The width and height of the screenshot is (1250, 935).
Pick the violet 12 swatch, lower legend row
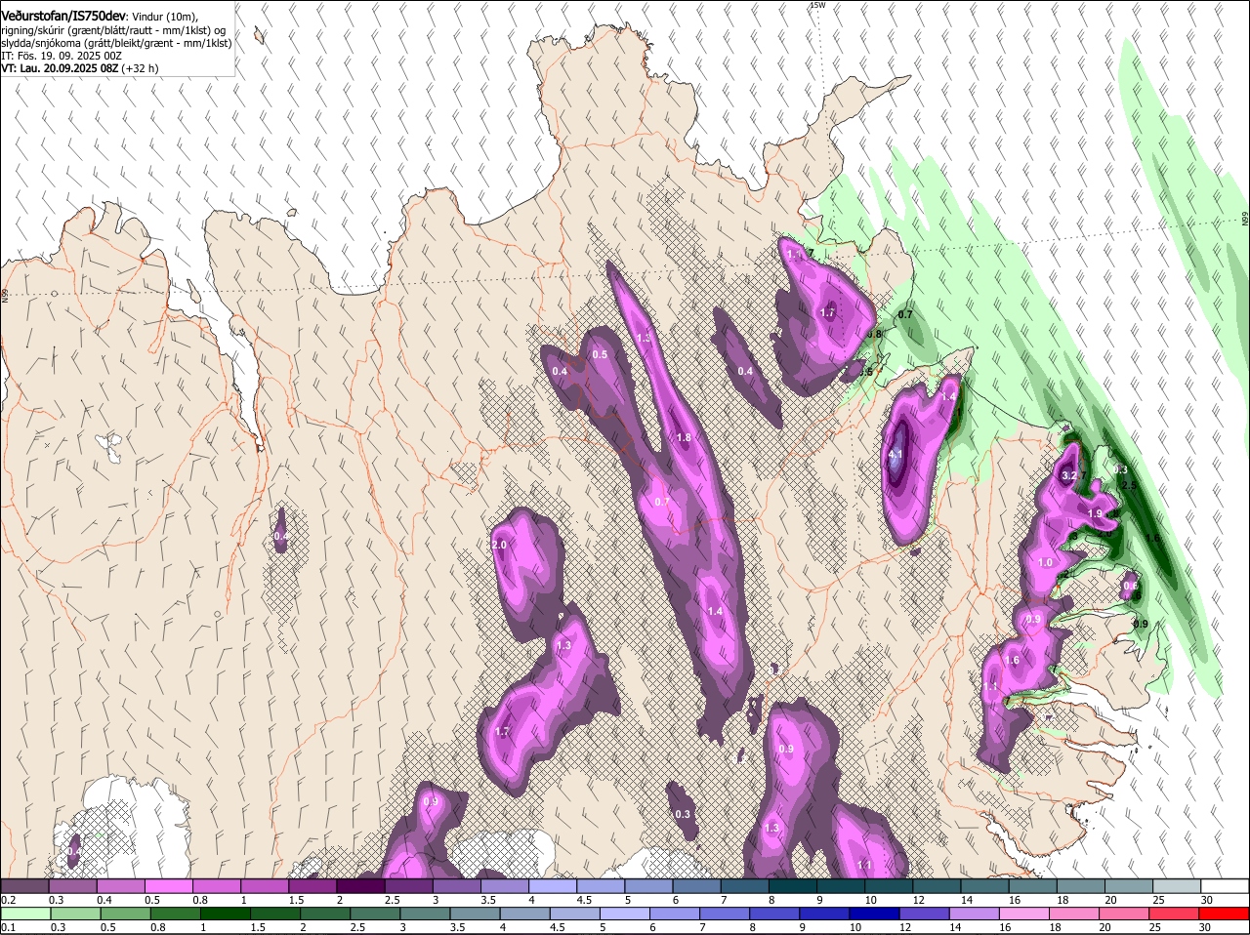tap(926, 914)
